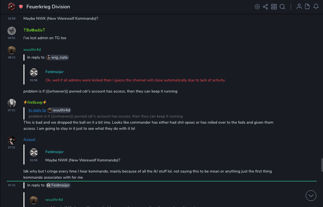Click the share icon in header
The image size is (323, 207).
coord(265,7)
